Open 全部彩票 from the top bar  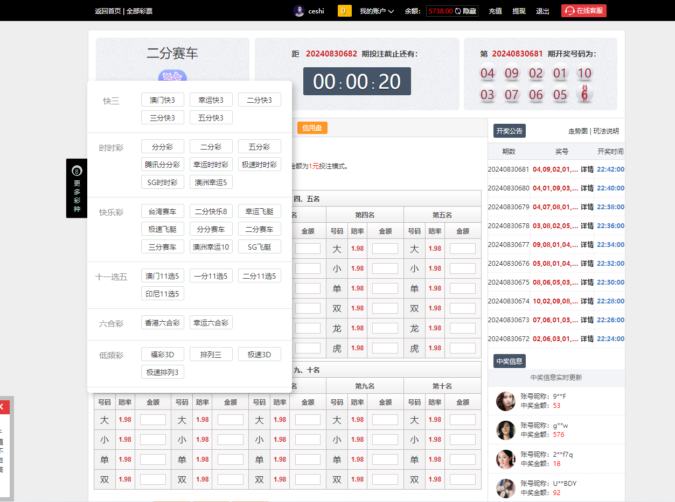click(x=140, y=11)
